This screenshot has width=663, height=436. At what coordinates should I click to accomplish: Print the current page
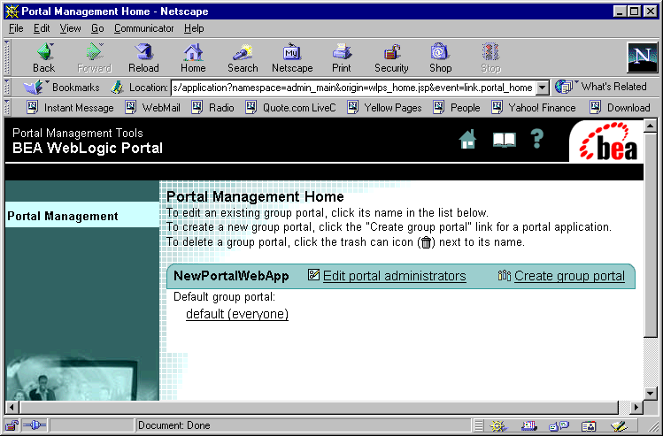click(x=342, y=58)
